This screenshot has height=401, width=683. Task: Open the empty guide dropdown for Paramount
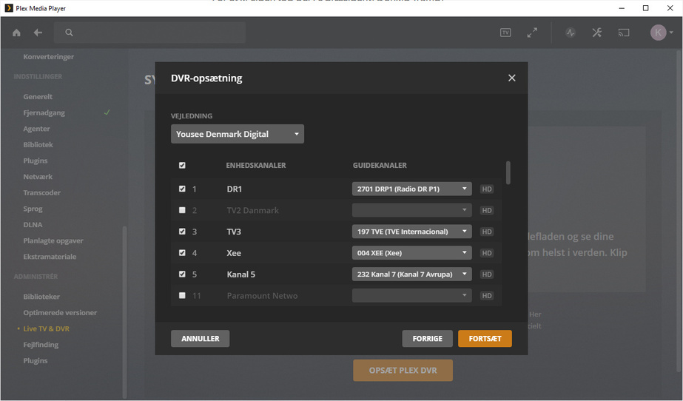tap(411, 296)
